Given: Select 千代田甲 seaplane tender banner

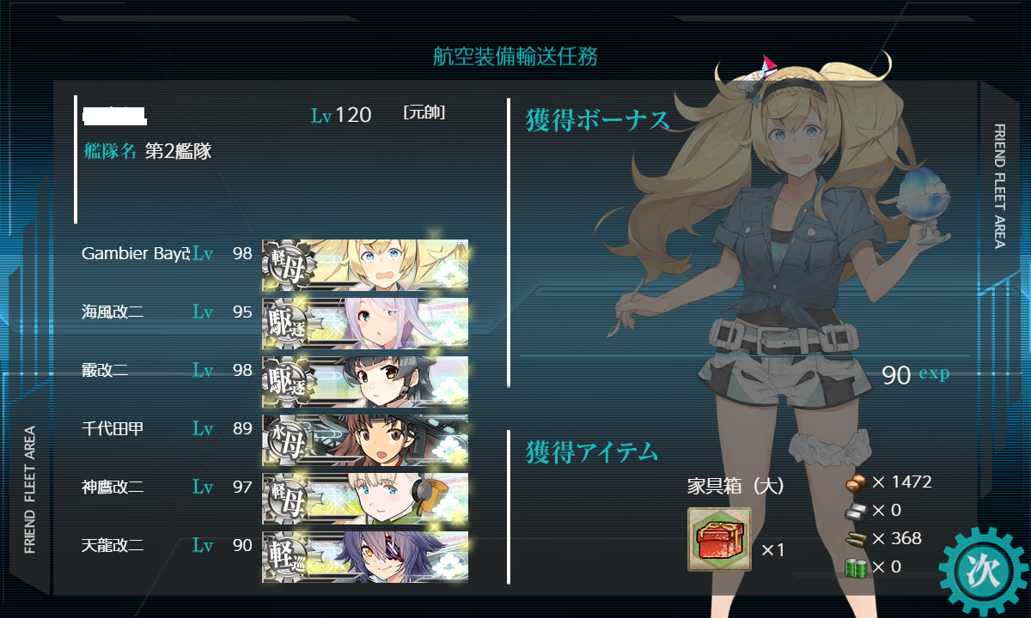Looking at the screenshot, I should coord(365,440).
